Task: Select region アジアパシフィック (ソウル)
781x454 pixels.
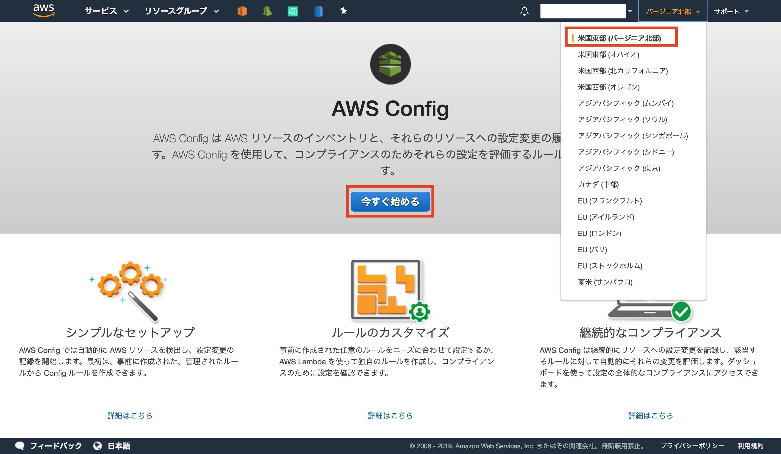Action: tap(622, 119)
